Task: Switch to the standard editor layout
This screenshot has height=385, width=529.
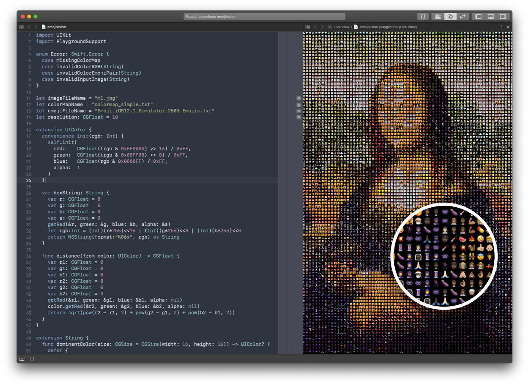Action: [438, 16]
